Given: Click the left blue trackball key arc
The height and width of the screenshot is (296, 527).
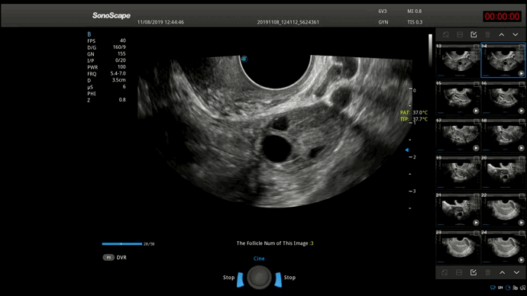Looking at the screenshot, I should 241,279.
